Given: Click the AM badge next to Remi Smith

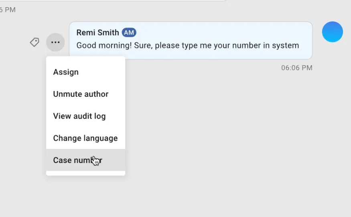Looking at the screenshot, I should point(129,33).
